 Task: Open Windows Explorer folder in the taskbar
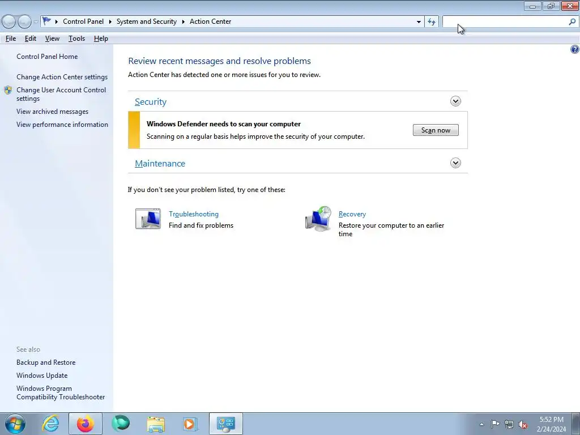point(156,424)
